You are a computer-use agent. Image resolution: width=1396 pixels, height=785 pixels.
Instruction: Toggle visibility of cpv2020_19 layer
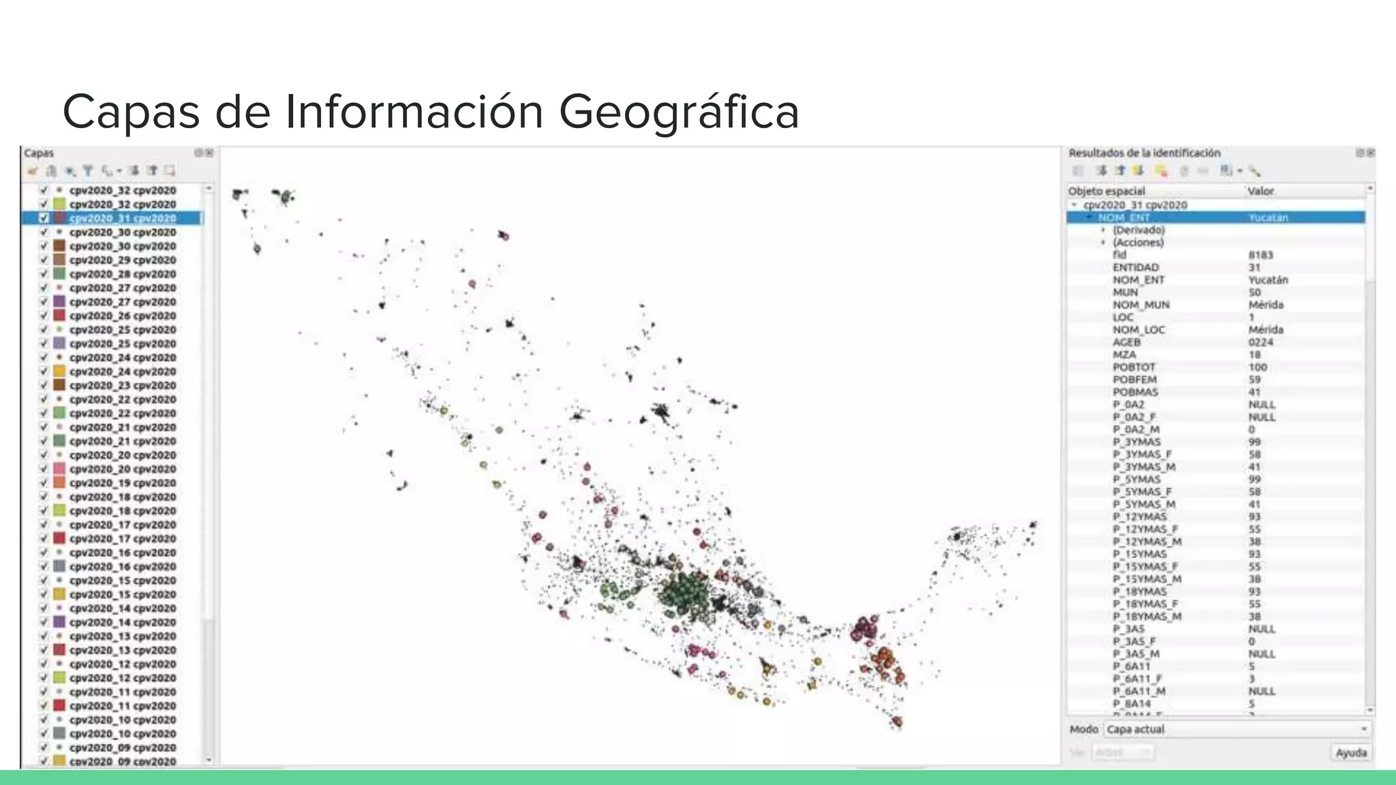click(44, 482)
